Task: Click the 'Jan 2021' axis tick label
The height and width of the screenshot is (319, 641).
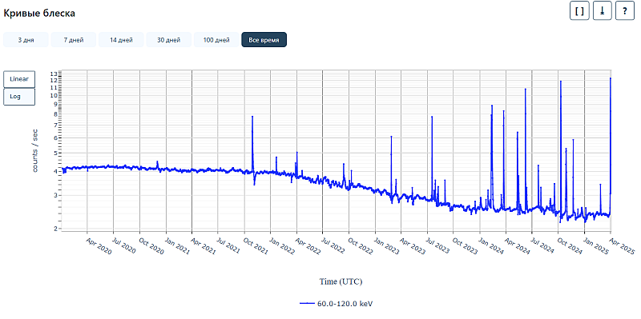Action: [177, 246]
